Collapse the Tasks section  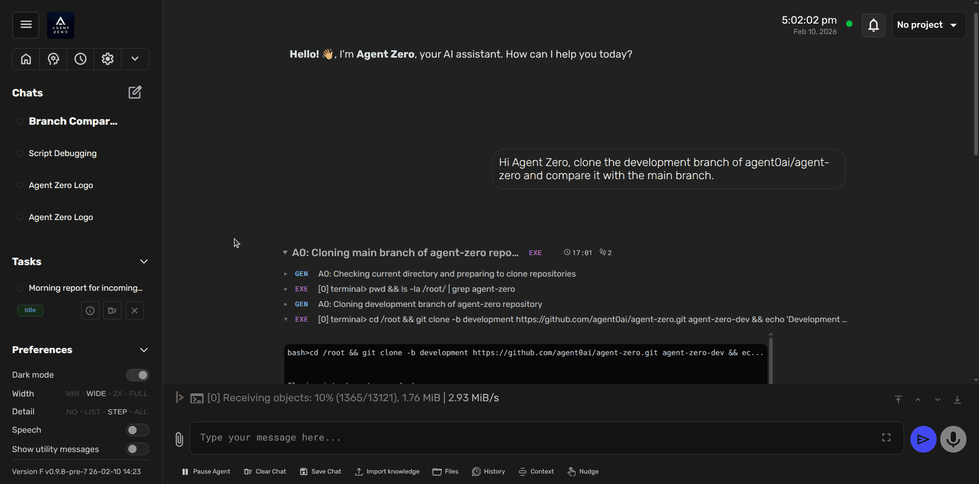pyautogui.click(x=144, y=261)
